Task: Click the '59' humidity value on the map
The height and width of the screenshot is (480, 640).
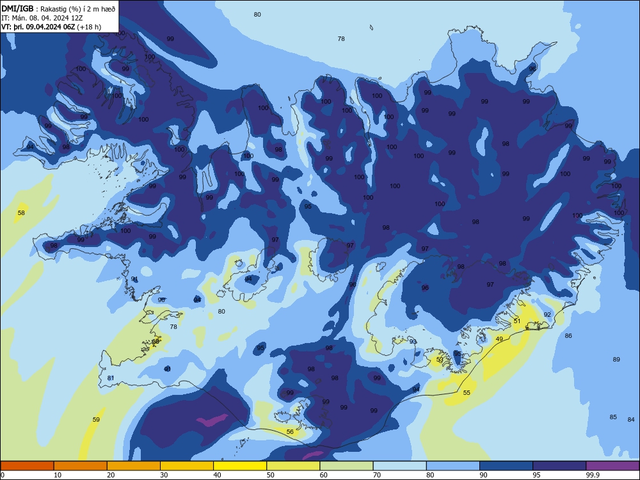Action: (x=96, y=420)
